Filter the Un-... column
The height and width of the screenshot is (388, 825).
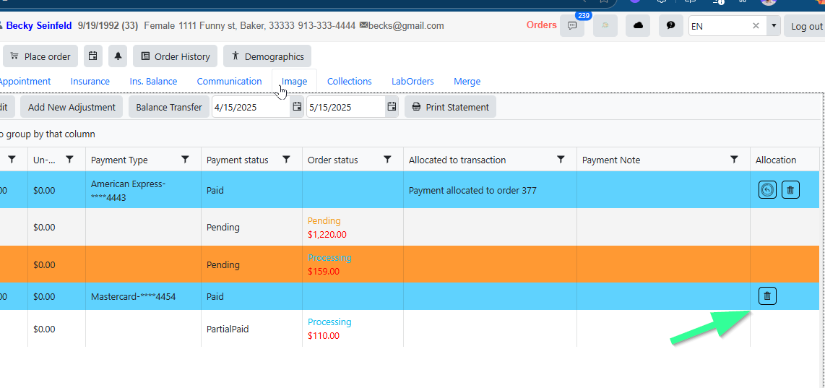tap(69, 160)
